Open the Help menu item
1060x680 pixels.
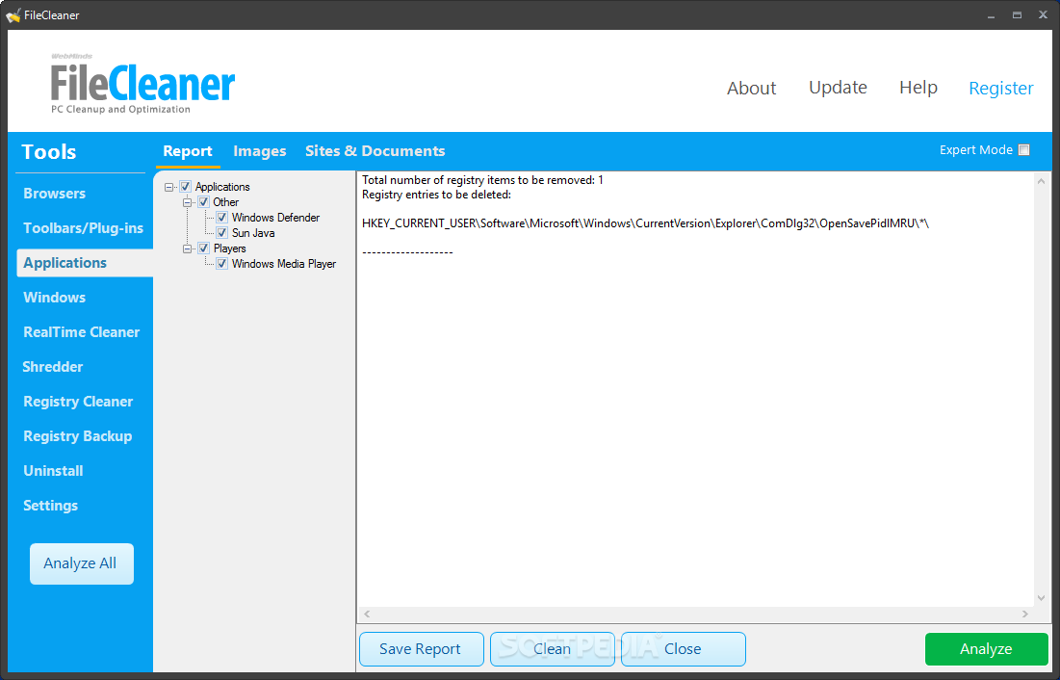[x=918, y=88]
